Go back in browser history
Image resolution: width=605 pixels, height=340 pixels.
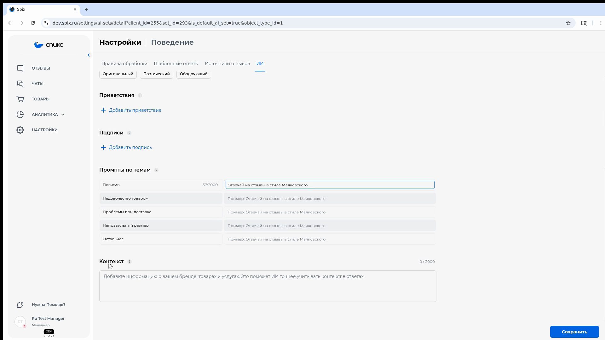(x=10, y=23)
